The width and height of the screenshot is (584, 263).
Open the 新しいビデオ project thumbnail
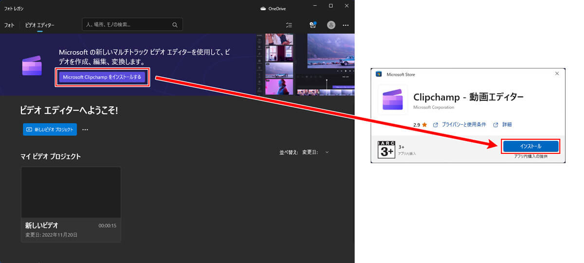(71, 193)
